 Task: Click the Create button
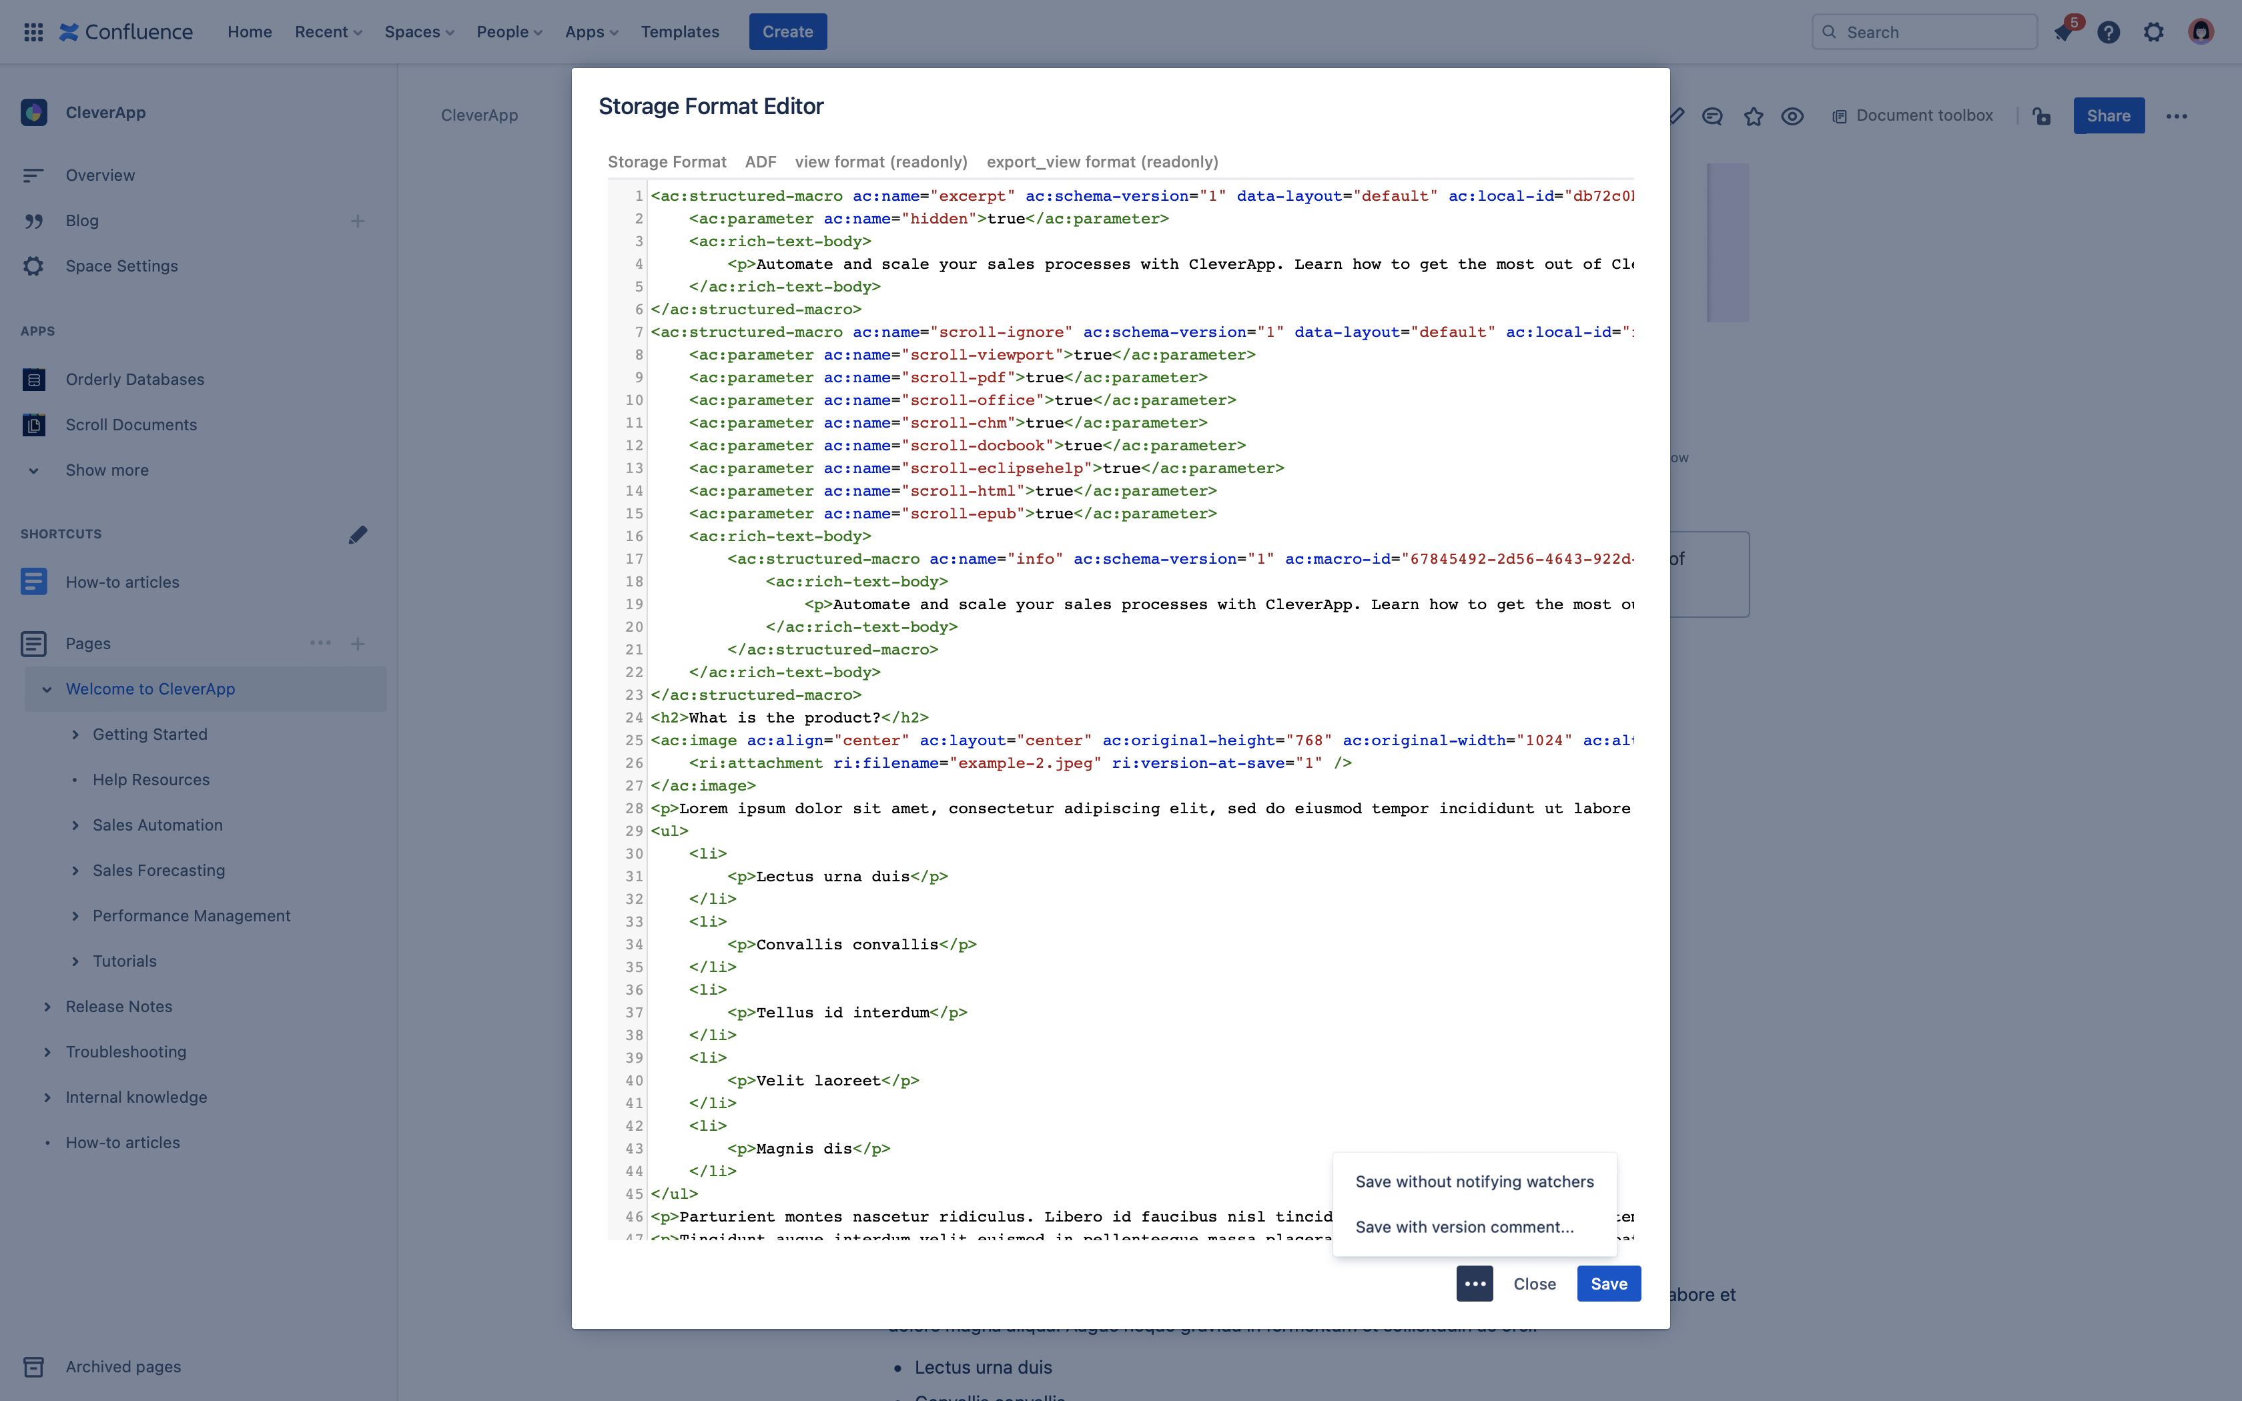[787, 31]
